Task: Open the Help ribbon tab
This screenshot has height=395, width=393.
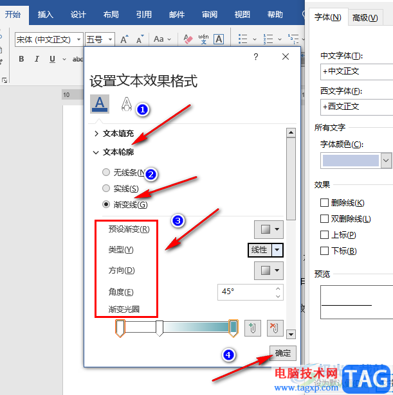Action: 275,15
